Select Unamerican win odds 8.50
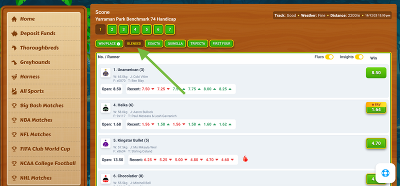The image size is (400, 186). click(x=376, y=72)
